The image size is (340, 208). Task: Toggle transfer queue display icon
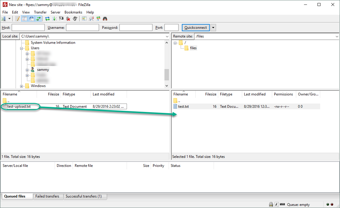point(38,19)
